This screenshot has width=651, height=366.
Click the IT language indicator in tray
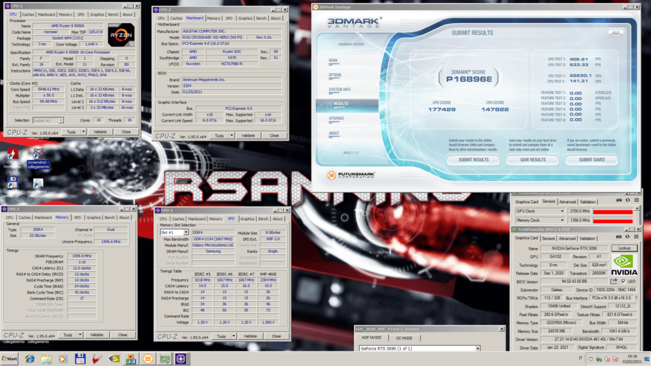(580, 358)
